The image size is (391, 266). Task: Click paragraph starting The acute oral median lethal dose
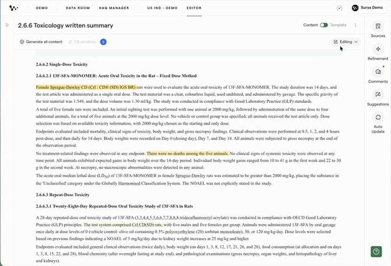187,179
